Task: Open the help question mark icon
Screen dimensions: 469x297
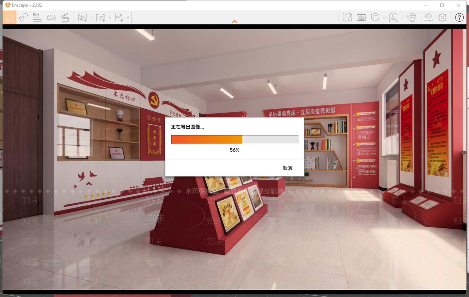Action: (x=459, y=18)
